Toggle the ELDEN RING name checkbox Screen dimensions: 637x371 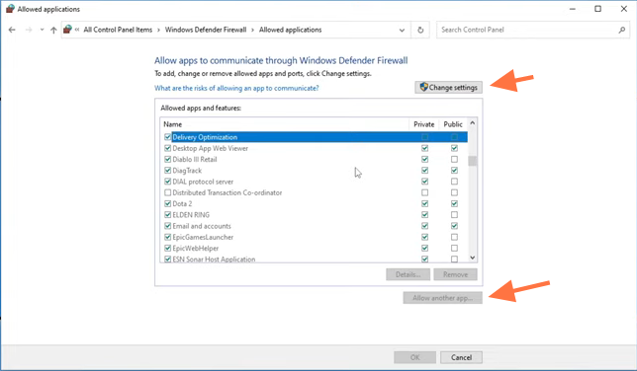(x=167, y=214)
